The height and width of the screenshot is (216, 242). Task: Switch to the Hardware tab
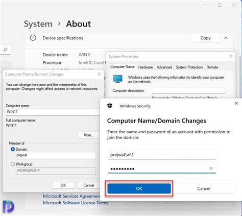coord(146,67)
